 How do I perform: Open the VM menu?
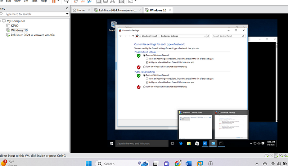point(26,1)
